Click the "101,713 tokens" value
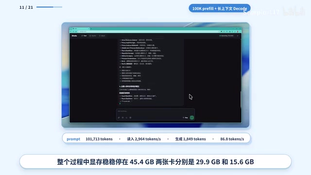Image resolution: width=311 pixels, height=175 pixels. click(x=99, y=139)
